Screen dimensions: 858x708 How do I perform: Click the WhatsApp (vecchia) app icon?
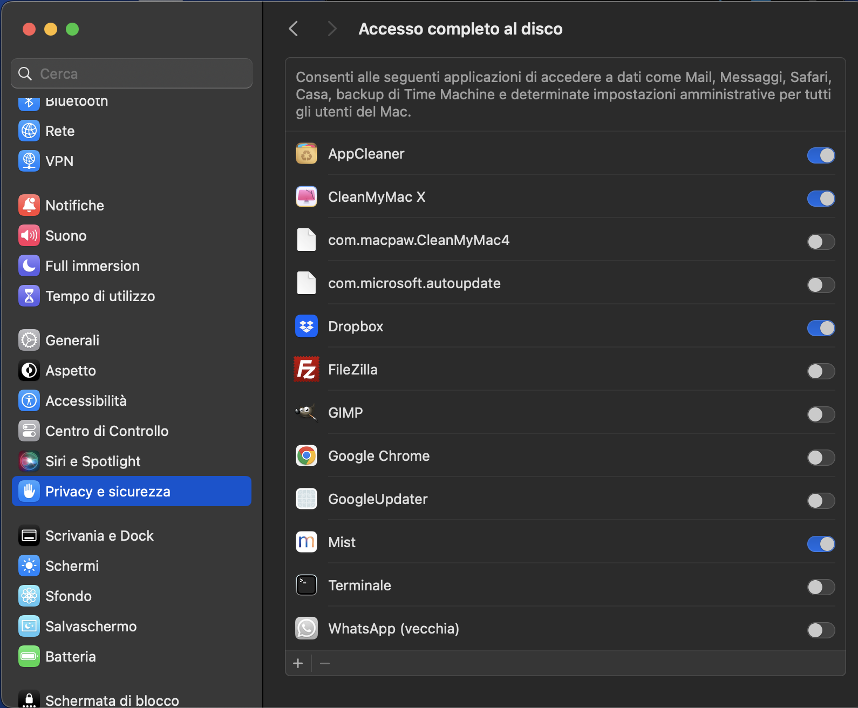(x=307, y=629)
